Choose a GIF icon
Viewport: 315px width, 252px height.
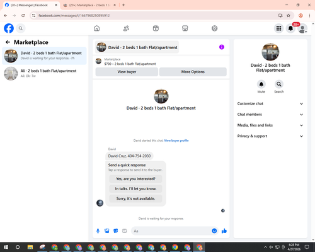click(x=125, y=231)
